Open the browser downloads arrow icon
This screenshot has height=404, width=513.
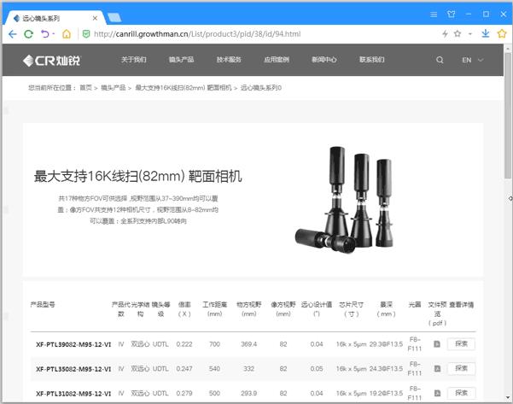tap(486, 33)
